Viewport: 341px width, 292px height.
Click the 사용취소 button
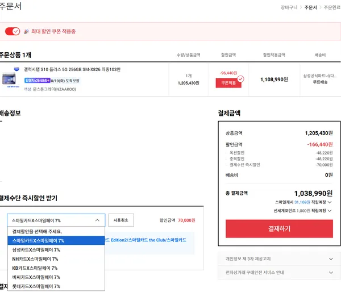tap(121, 220)
